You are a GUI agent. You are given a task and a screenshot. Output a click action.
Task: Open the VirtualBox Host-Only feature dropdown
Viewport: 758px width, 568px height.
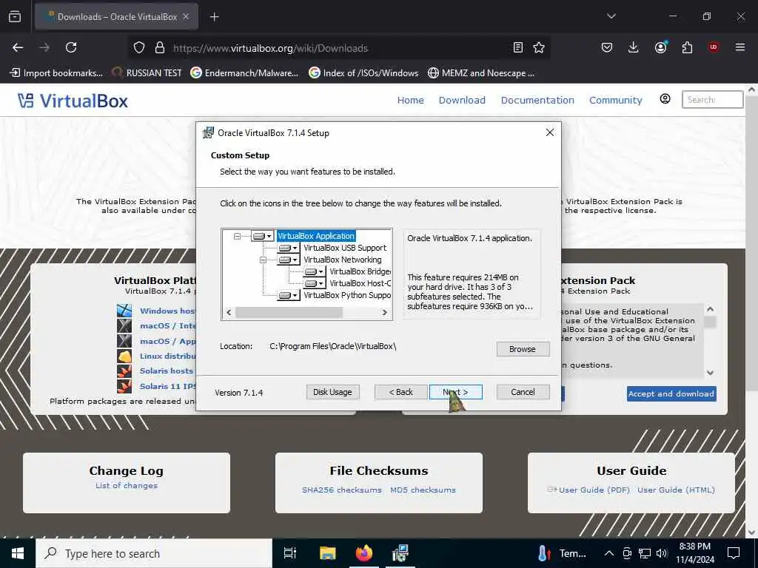314,283
